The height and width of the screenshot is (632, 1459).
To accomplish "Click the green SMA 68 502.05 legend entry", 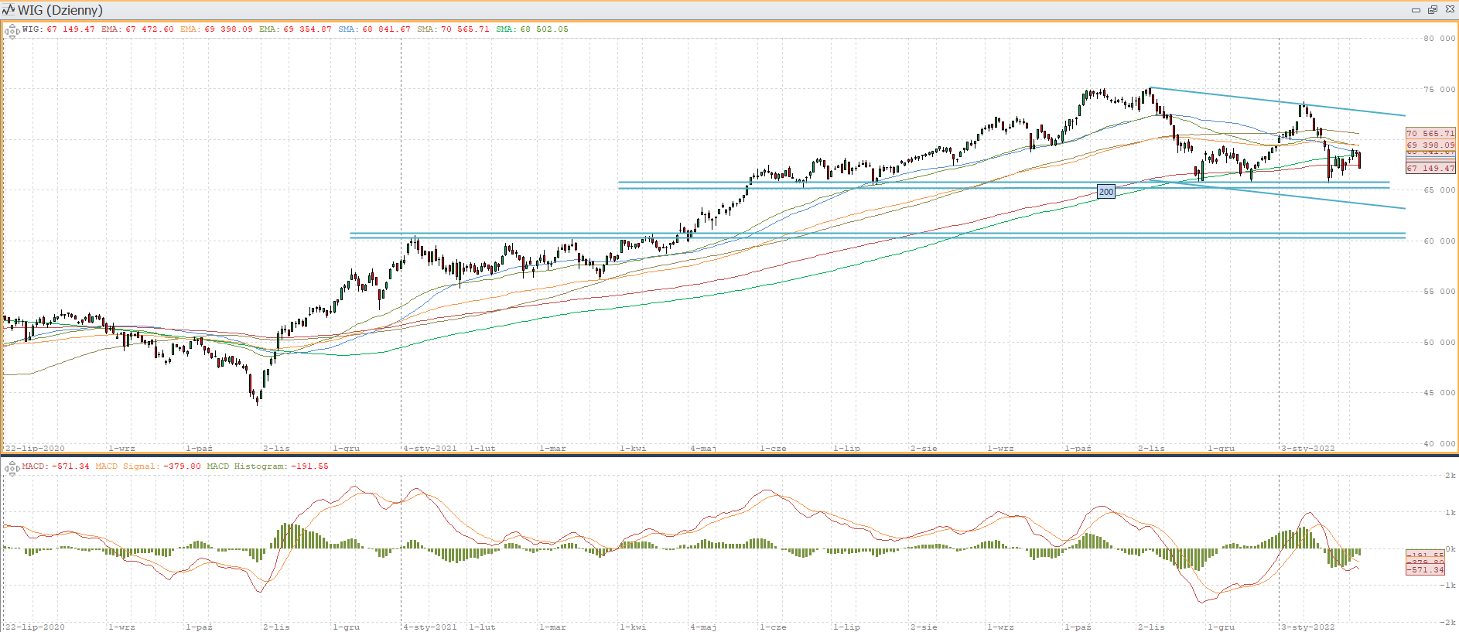I will coord(531,29).
